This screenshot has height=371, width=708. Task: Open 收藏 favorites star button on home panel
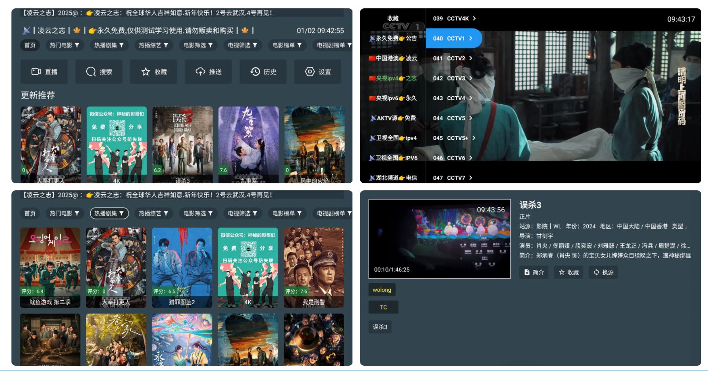click(154, 72)
